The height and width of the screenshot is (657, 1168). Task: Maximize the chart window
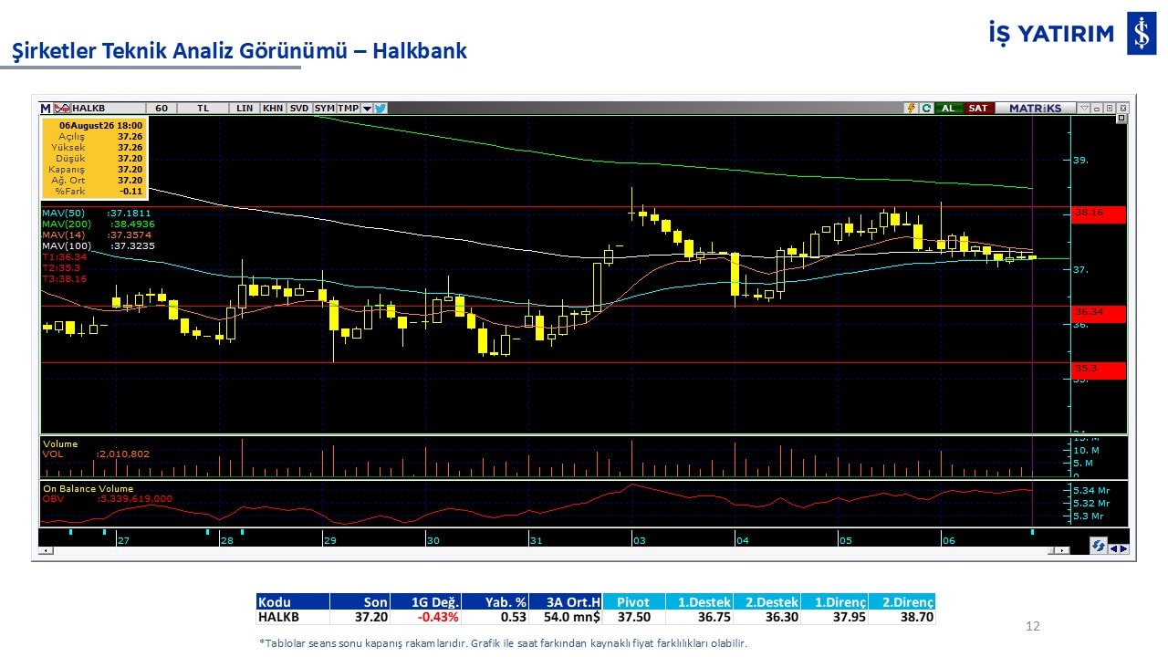pyautogui.click(x=1109, y=108)
